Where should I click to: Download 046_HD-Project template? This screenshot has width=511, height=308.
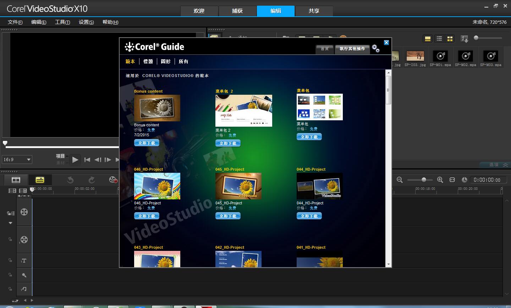[147, 216]
